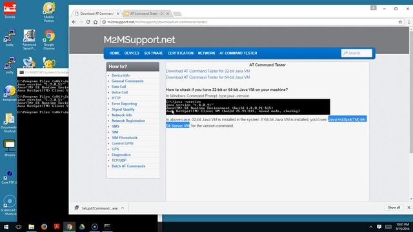Click the taskbar clock showing 10:01 PM

coord(402,227)
